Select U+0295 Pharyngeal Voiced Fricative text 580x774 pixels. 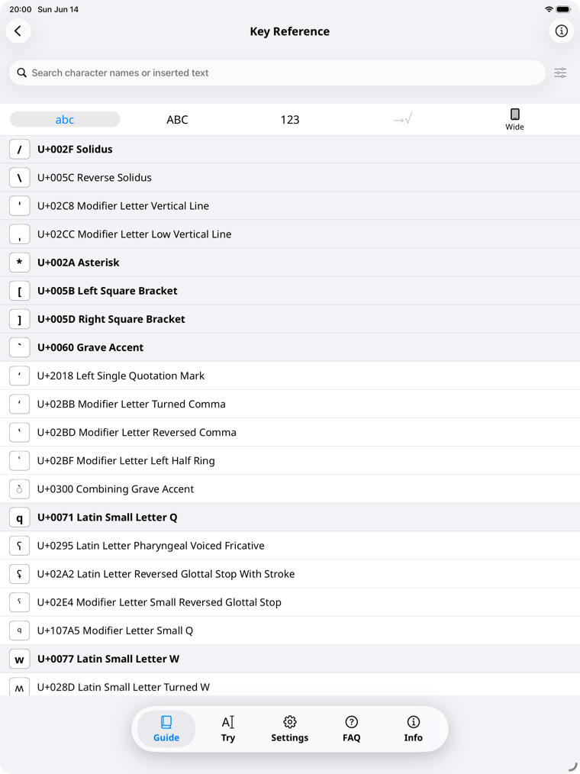tap(151, 546)
